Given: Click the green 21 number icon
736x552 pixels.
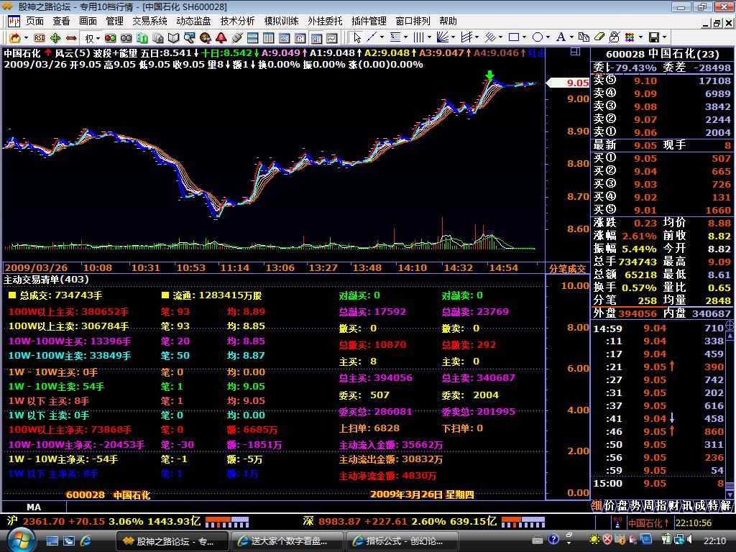Looking at the screenshot, I should (x=142, y=37).
